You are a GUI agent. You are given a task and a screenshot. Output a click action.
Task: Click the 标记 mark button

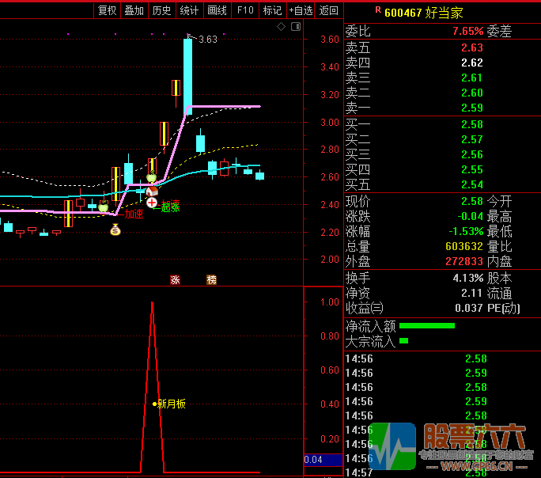point(272,10)
